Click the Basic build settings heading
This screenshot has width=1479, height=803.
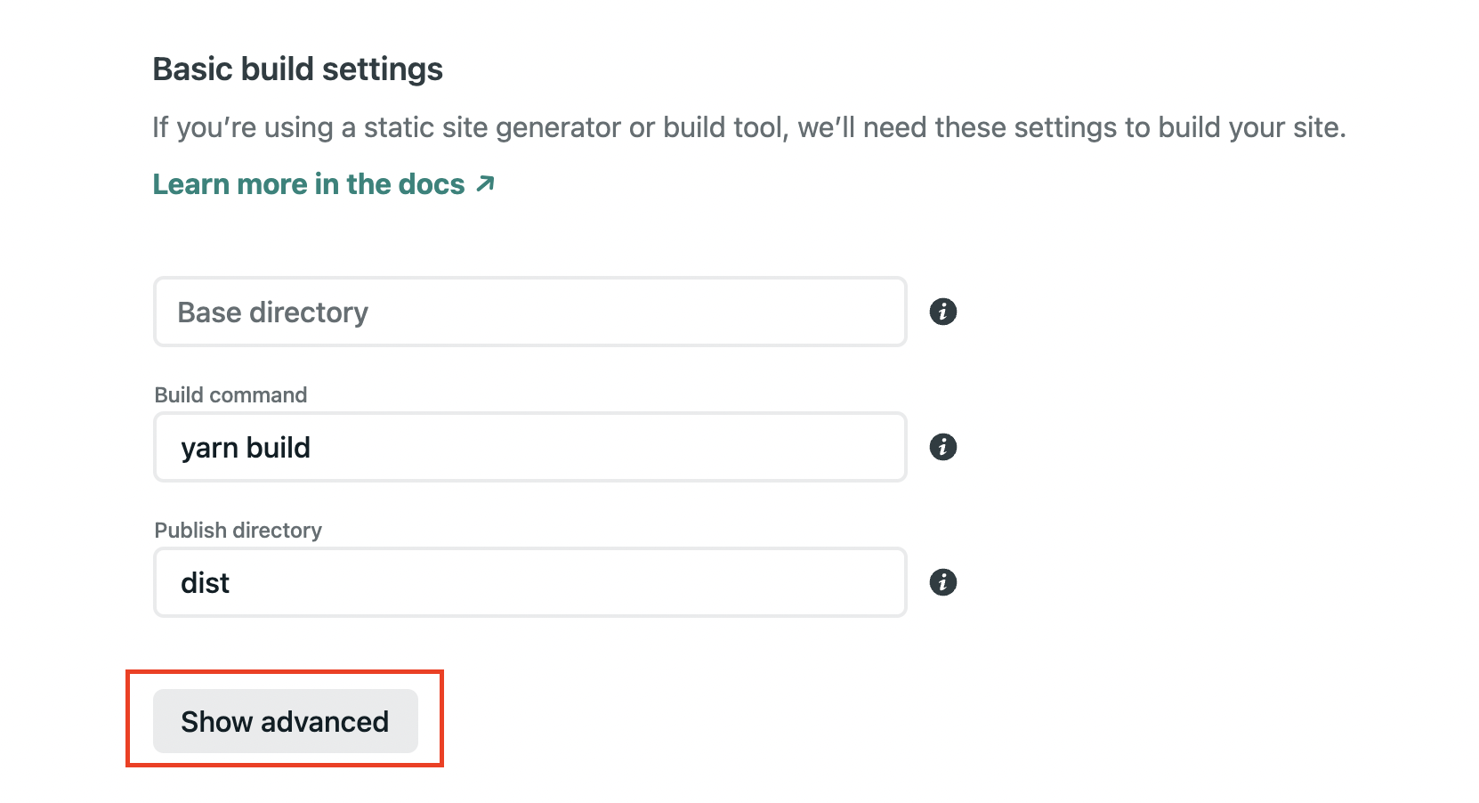tap(297, 69)
